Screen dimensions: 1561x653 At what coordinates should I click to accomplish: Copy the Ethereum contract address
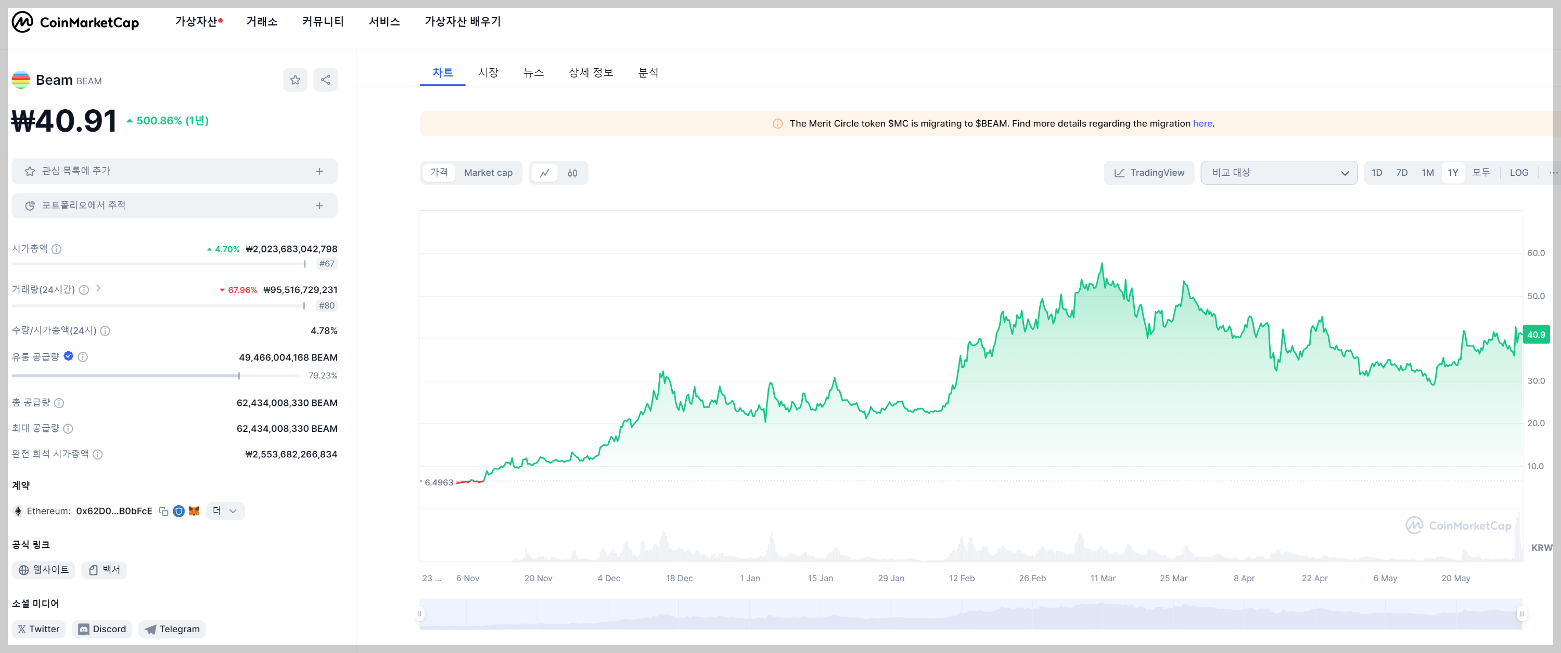163,511
